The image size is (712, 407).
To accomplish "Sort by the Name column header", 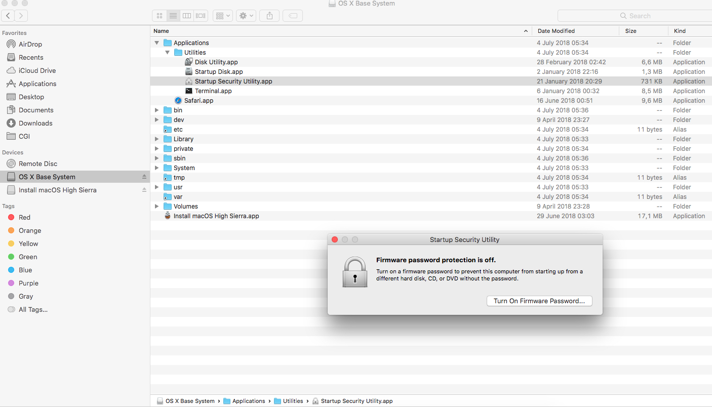I will (x=341, y=31).
